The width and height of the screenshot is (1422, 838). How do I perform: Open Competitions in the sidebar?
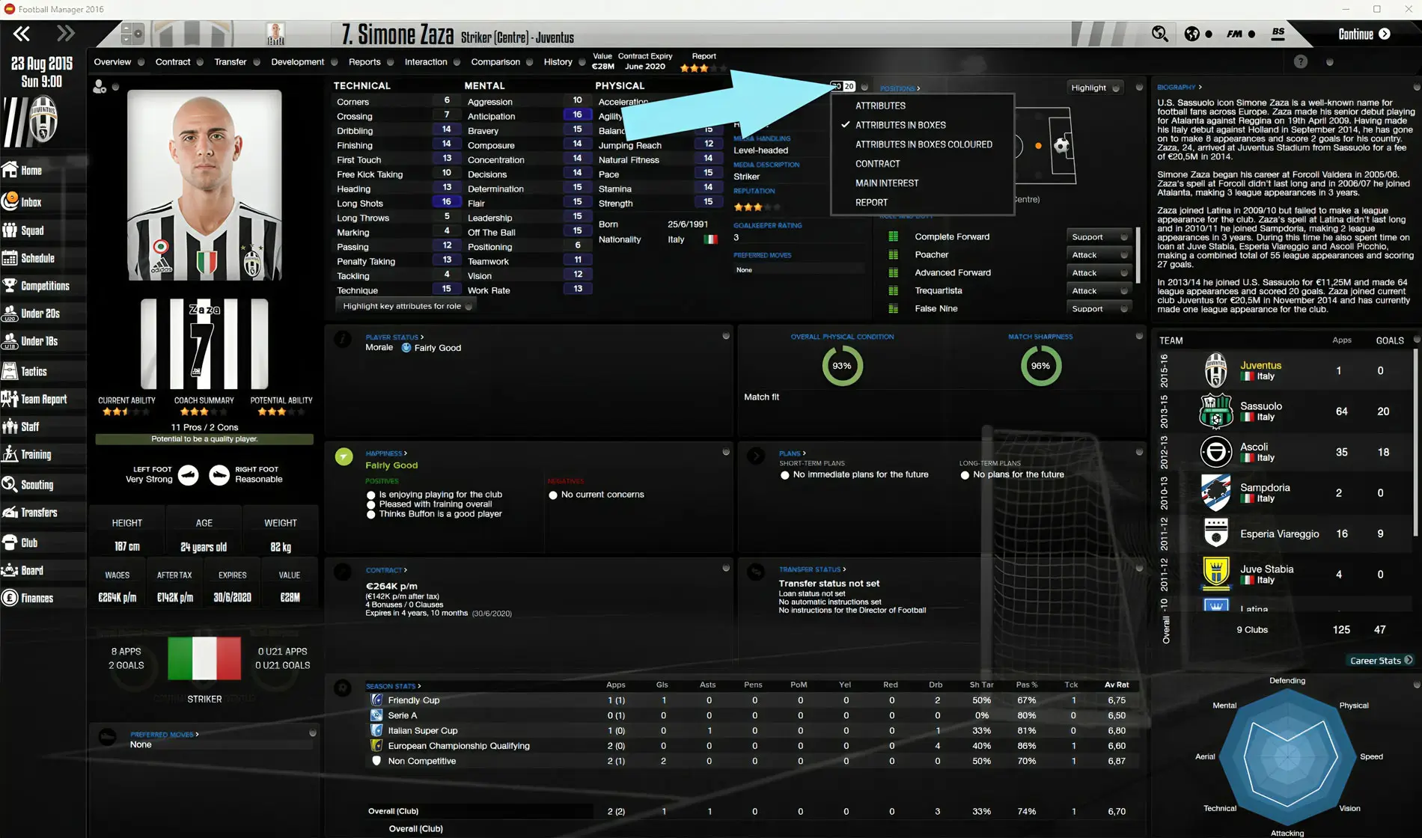coord(43,286)
